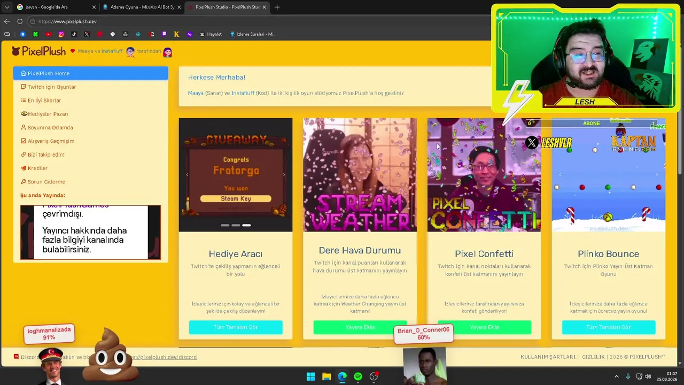Open the Hayalet bookmark
The width and height of the screenshot is (684, 385).
(x=211, y=34)
